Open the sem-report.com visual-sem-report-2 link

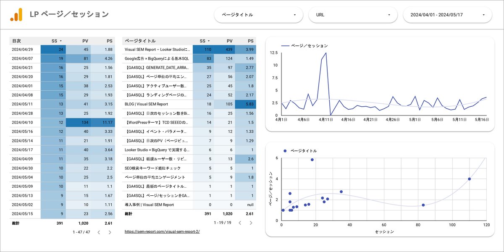[x=162, y=231]
